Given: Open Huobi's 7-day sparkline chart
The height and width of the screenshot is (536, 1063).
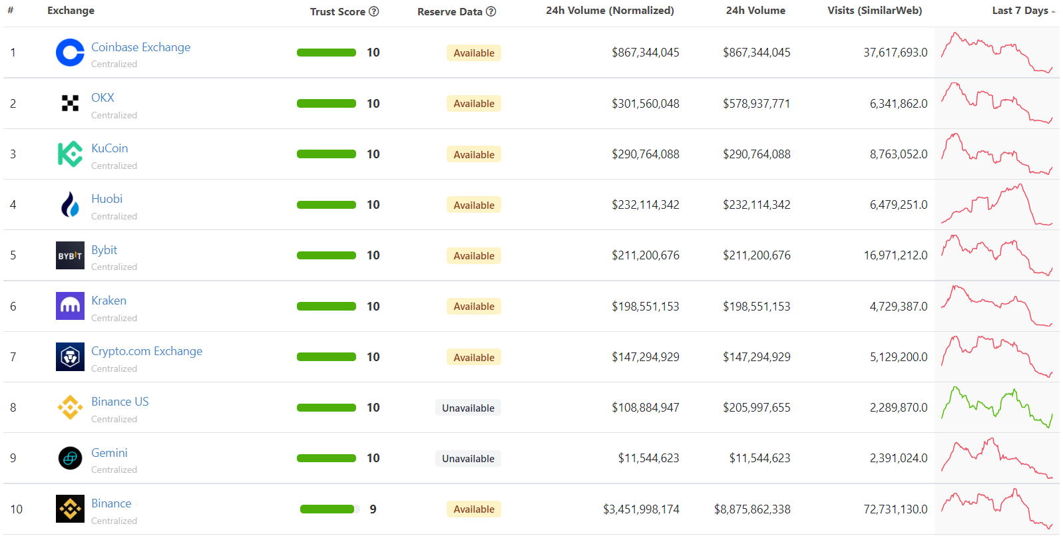Looking at the screenshot, I should [996, 205].
